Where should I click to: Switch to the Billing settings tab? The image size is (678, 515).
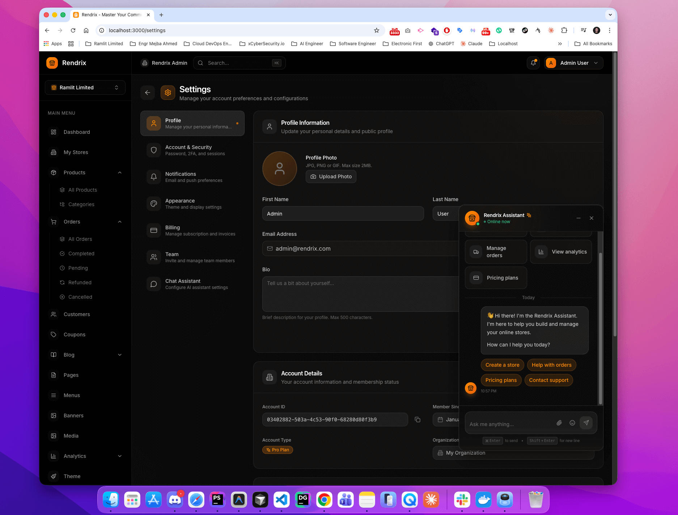pos(192,230)
